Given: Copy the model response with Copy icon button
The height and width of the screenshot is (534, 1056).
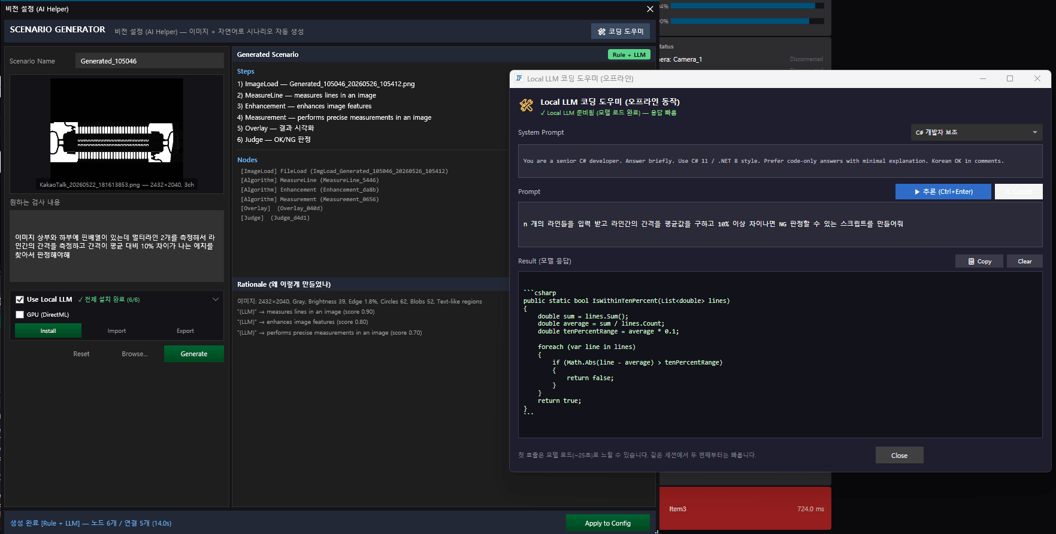Looking at the screenshot, I should pos(979,261).
